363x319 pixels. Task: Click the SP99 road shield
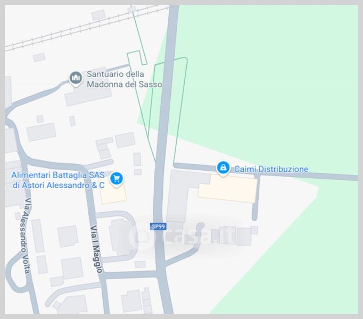point(158,226)
